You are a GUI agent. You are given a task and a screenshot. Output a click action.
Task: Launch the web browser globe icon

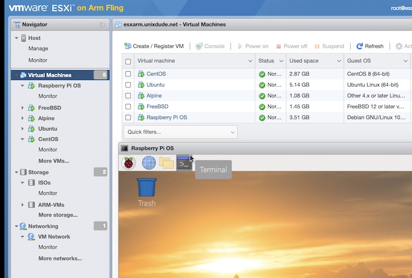pos(149,162)
